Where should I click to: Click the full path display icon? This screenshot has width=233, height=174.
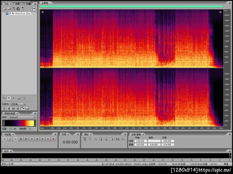(27, 108)
